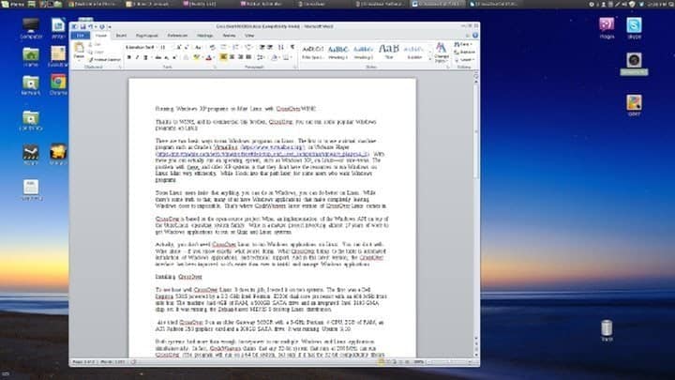The width and height of the screenshot is (675, 380).
Task: Toggle Superscript formatting
Action: click(x=174, y=57)
